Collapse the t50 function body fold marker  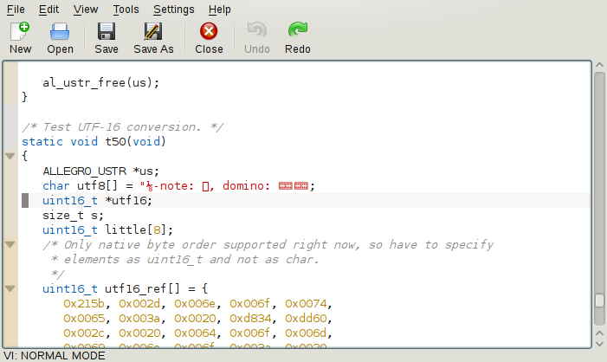tap(10, 157)
